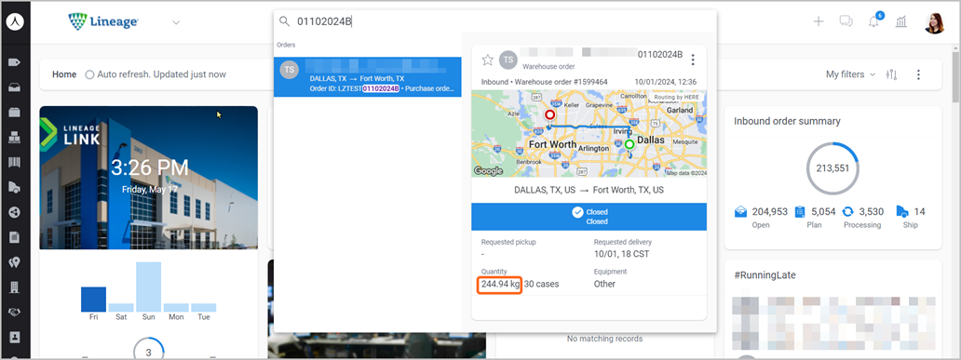
Task: Open the order card three-dot menu
Action: pos(693,60)
